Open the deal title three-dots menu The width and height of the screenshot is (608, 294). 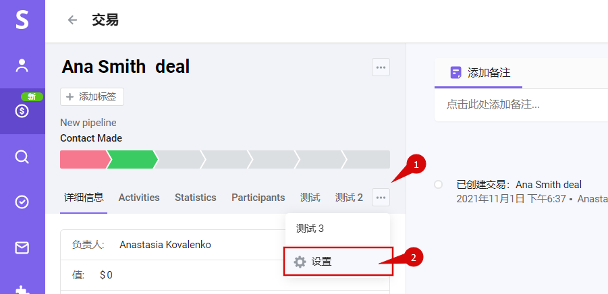pos(381,67)
